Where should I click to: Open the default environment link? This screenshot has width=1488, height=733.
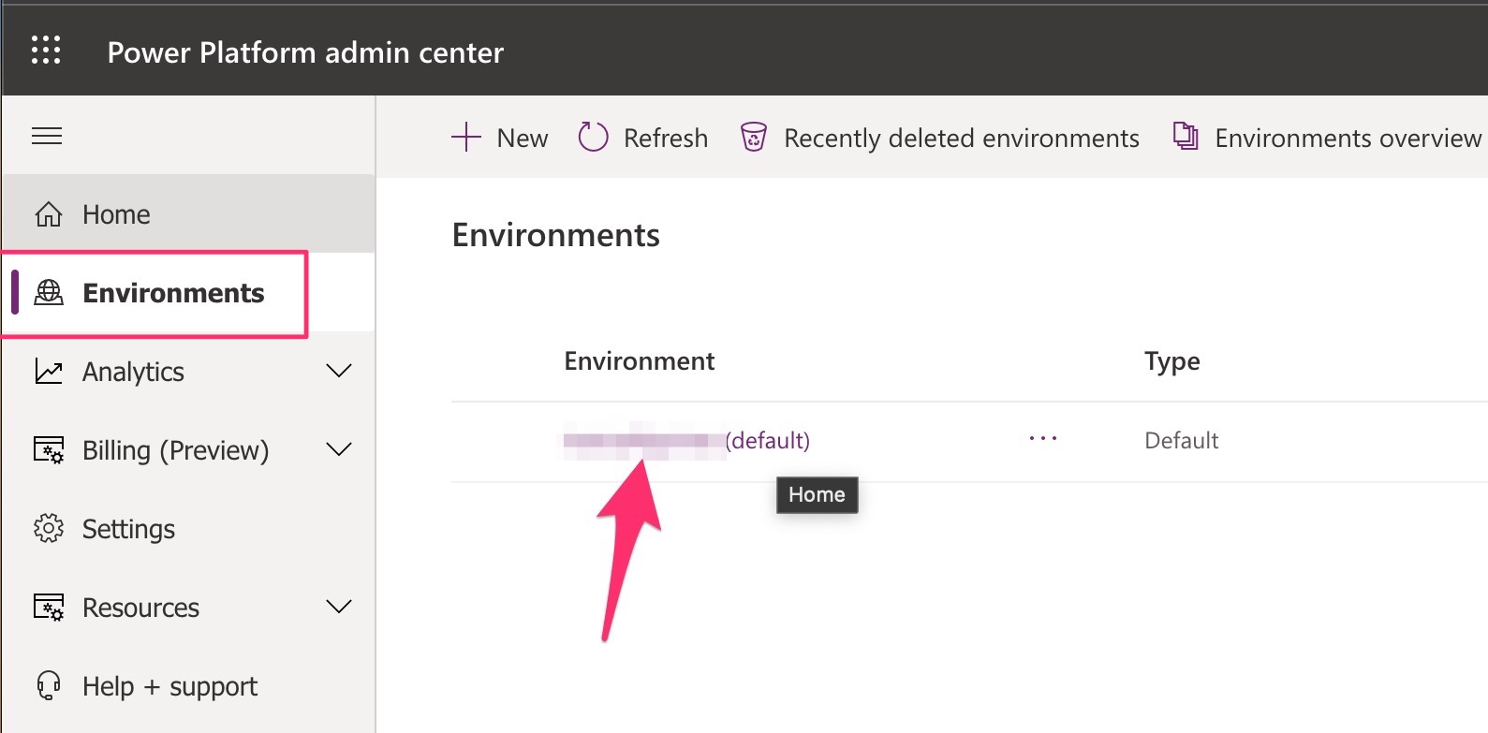point(686,441)
